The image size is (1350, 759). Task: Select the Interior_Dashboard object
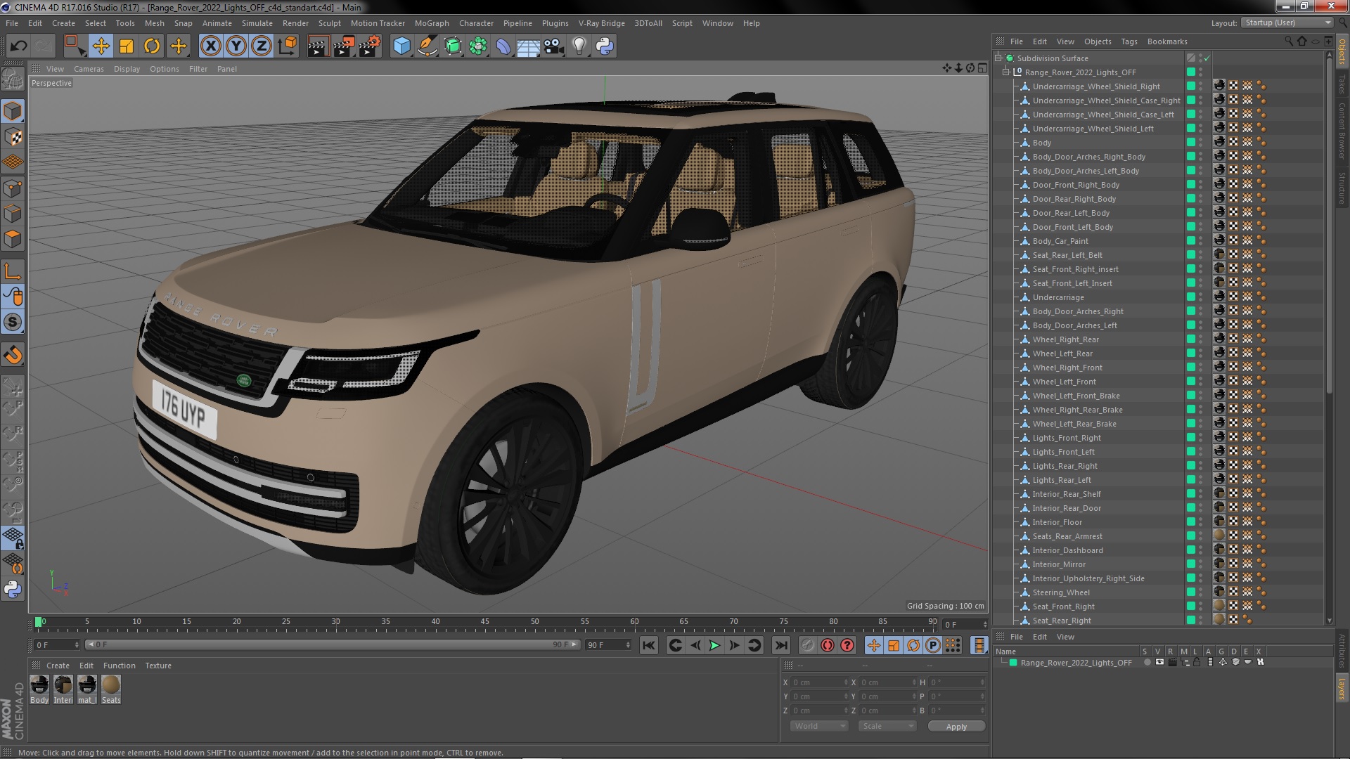click(x=1067, y=550)
